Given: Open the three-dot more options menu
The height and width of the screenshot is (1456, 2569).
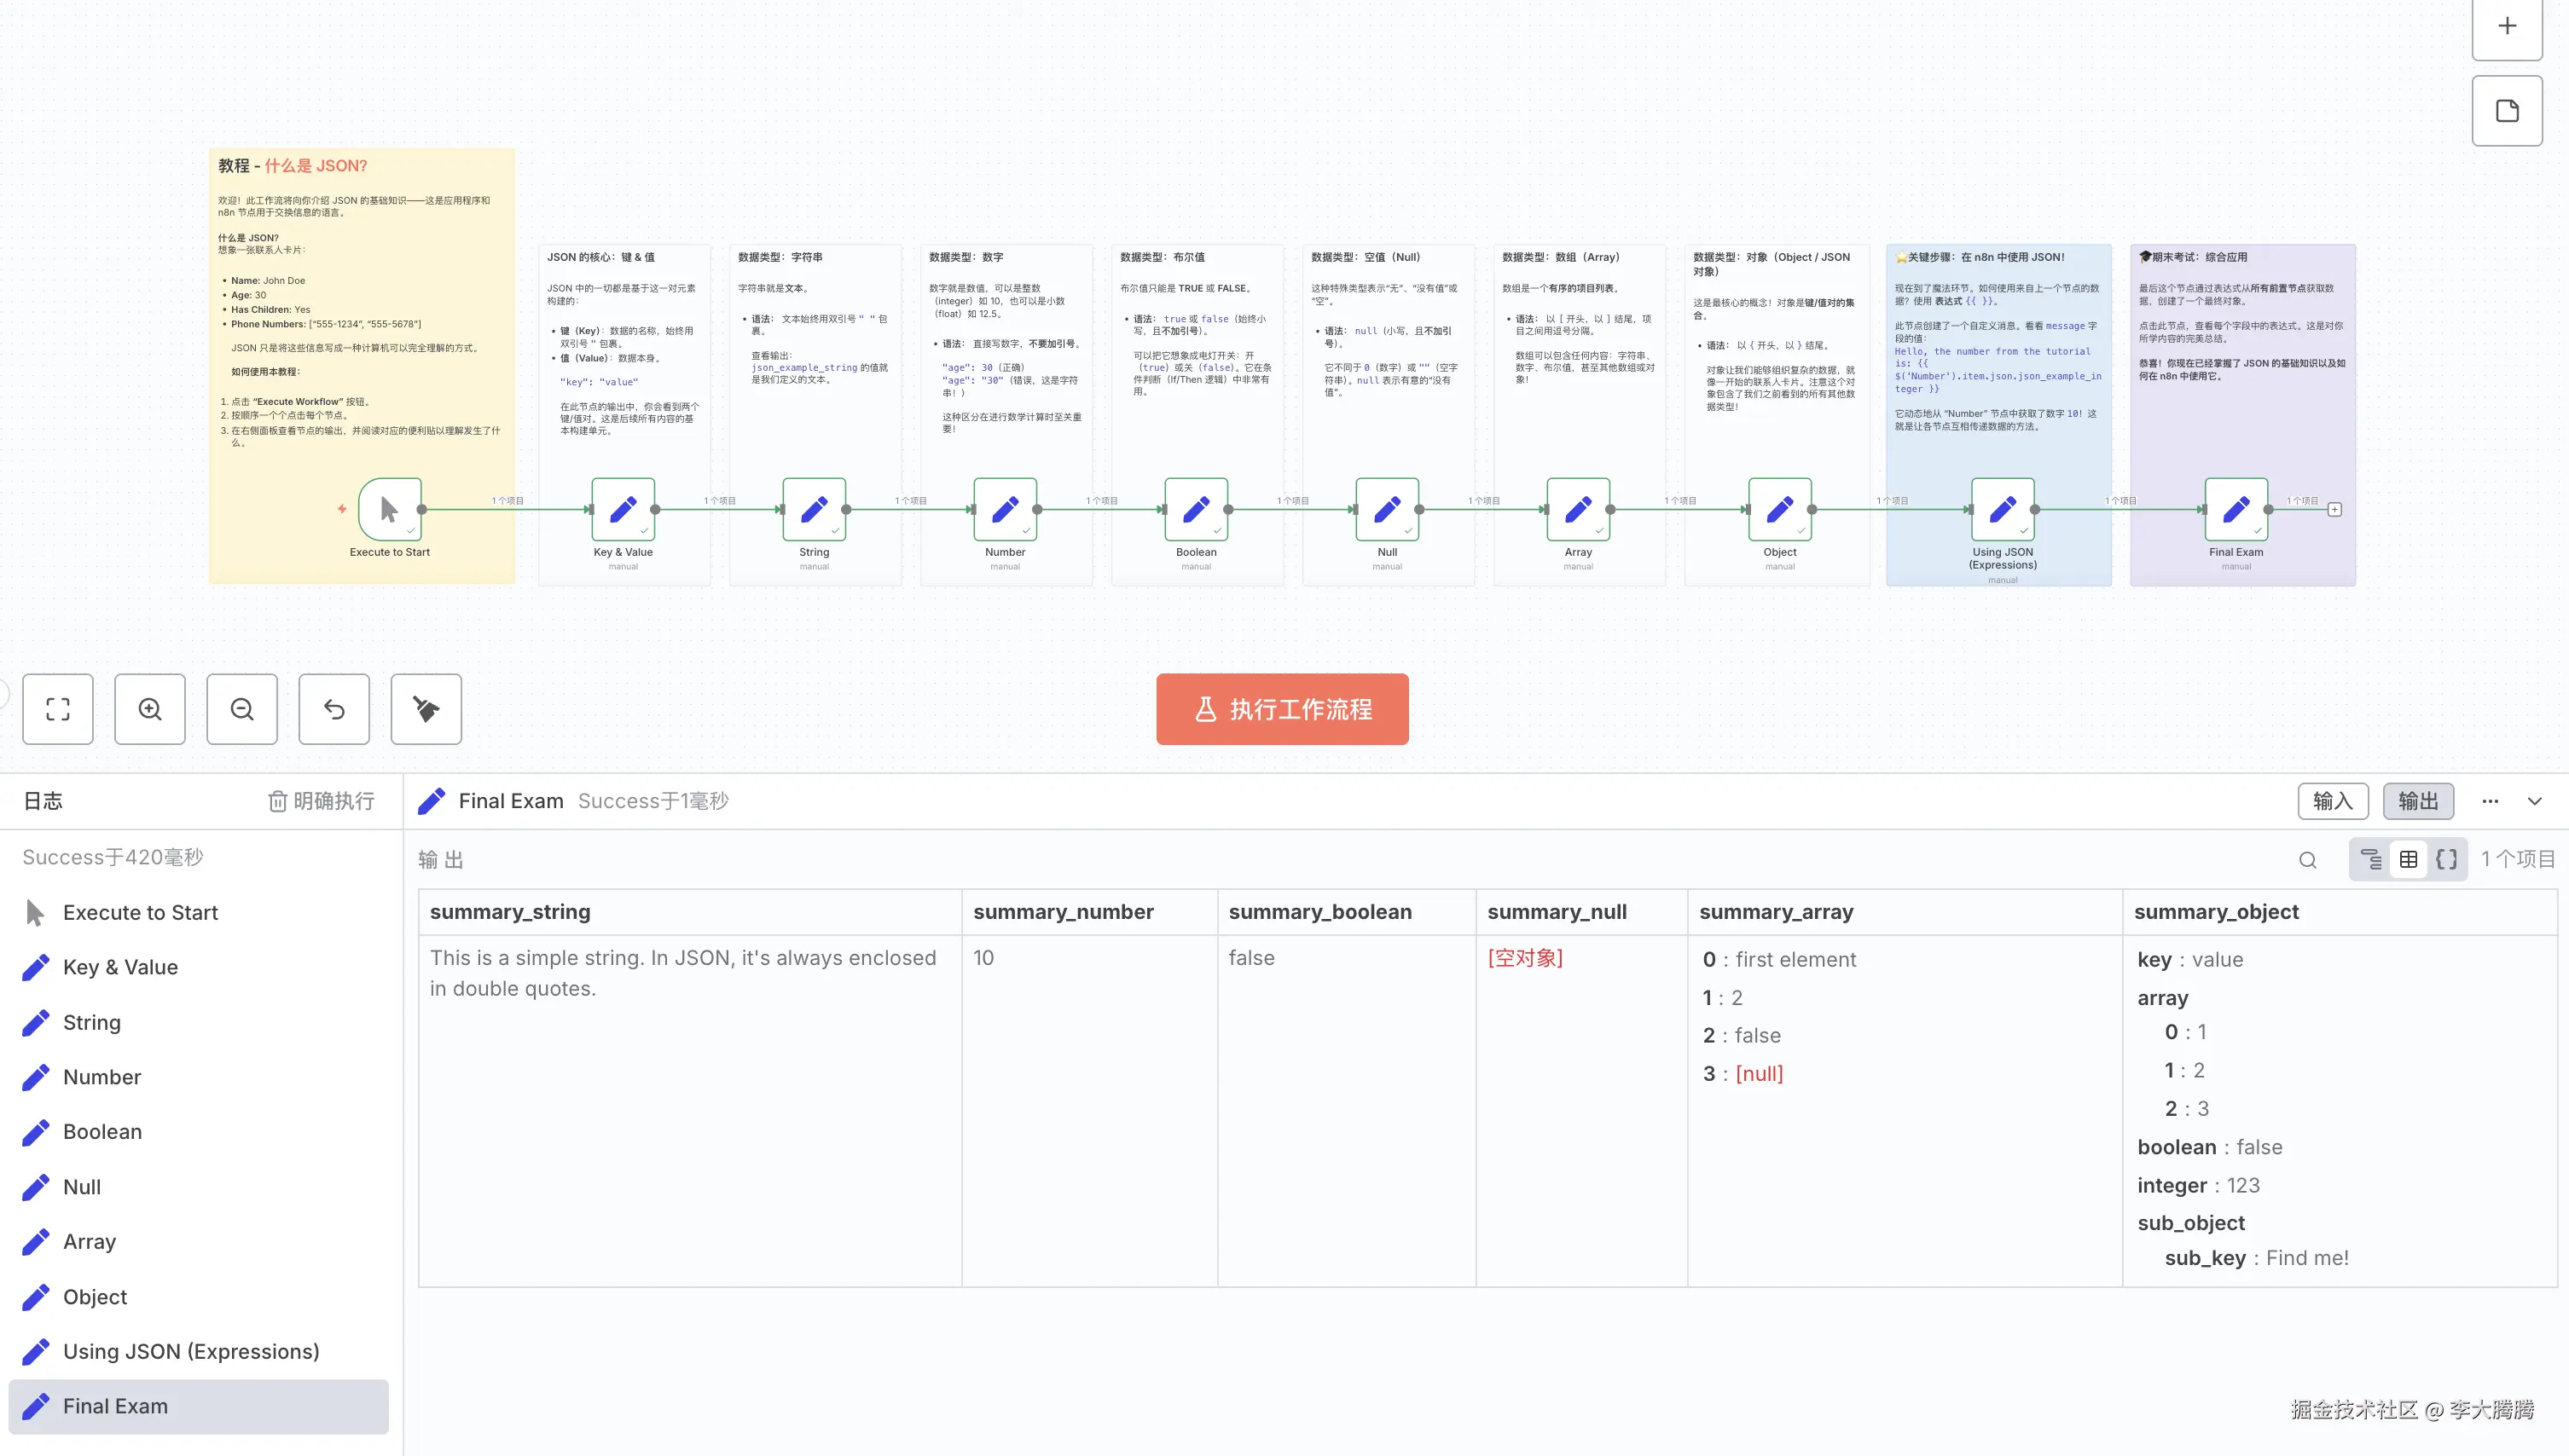Looking at the screenshot, I should (2490, 801).
